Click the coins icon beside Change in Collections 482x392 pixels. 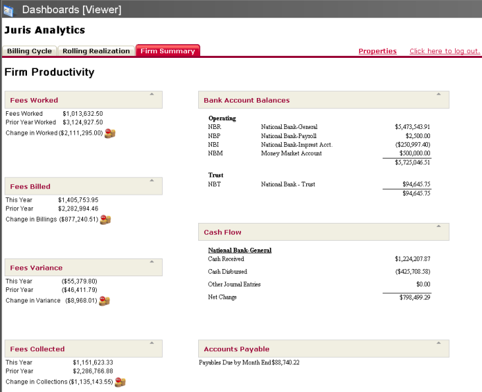pyautogui.click(x=120, y=381)
